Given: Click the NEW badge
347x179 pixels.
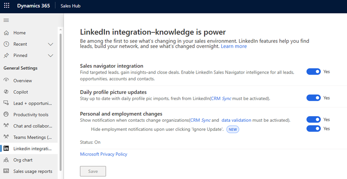Looking at the screenshot, I should (233, 130).
